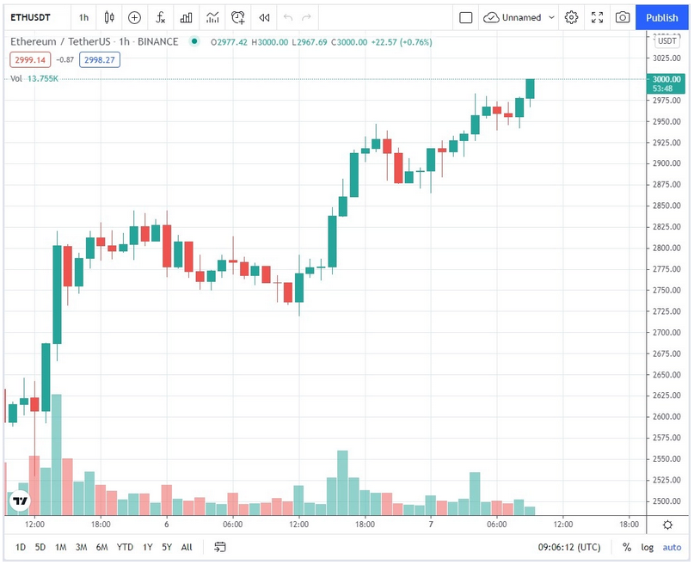Enter fullscreen mode

coord(597,17)
